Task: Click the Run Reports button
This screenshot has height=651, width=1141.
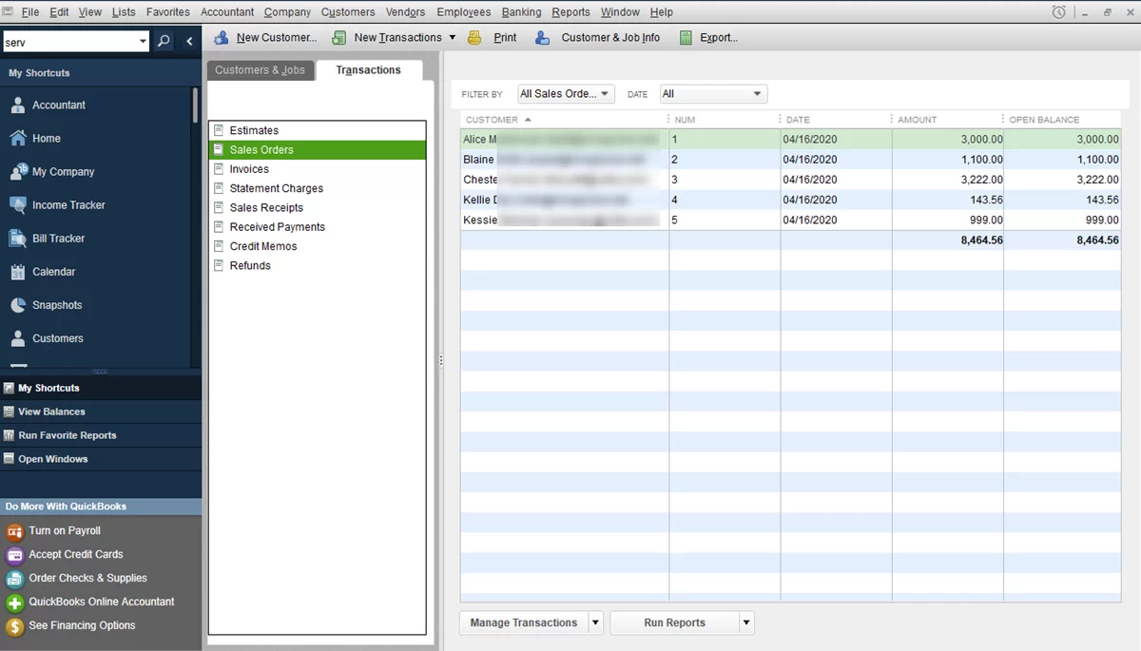Action: coord(674,622)
